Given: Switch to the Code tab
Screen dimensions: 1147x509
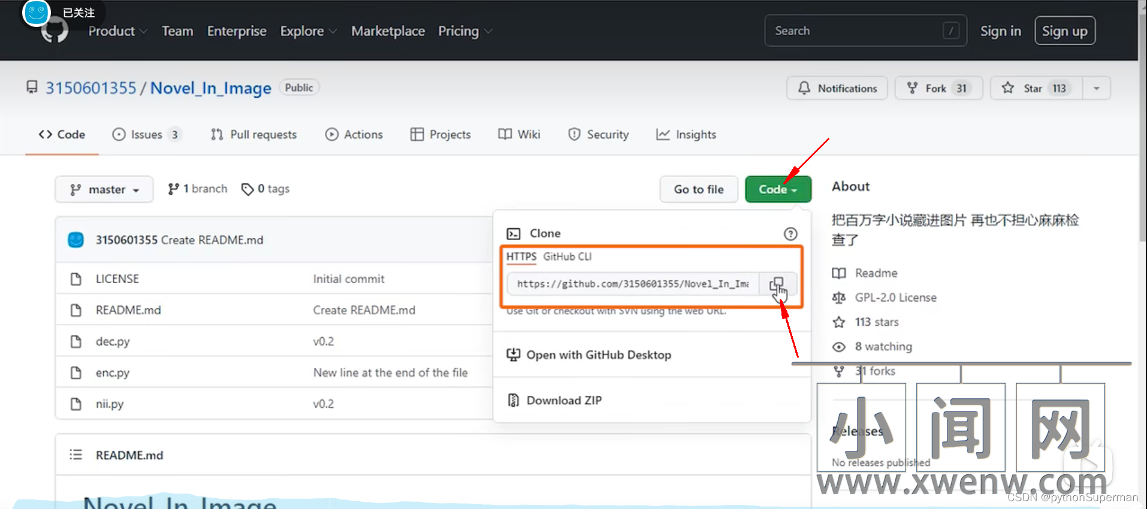Looking at the screenshot, I should [x=62, y=135].
